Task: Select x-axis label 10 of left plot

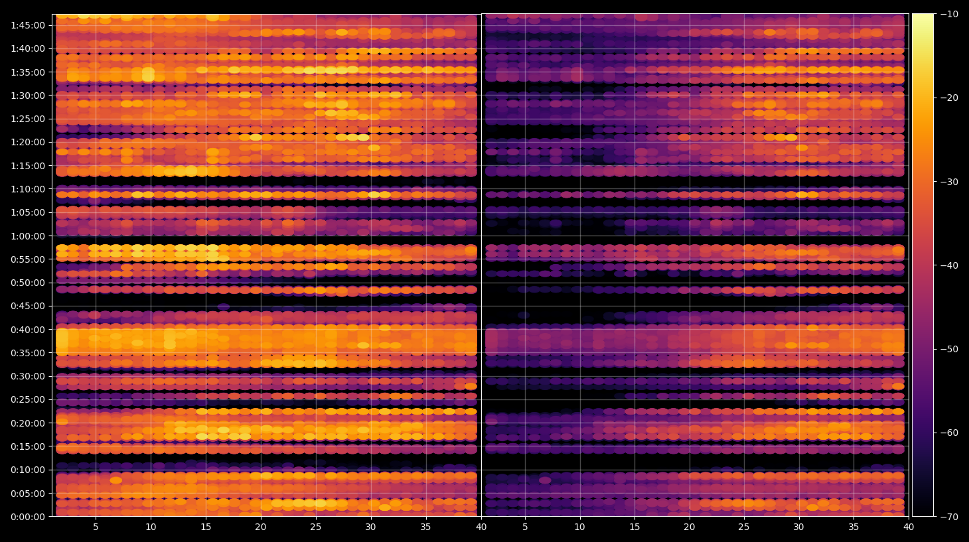Action: coord(151,527)
